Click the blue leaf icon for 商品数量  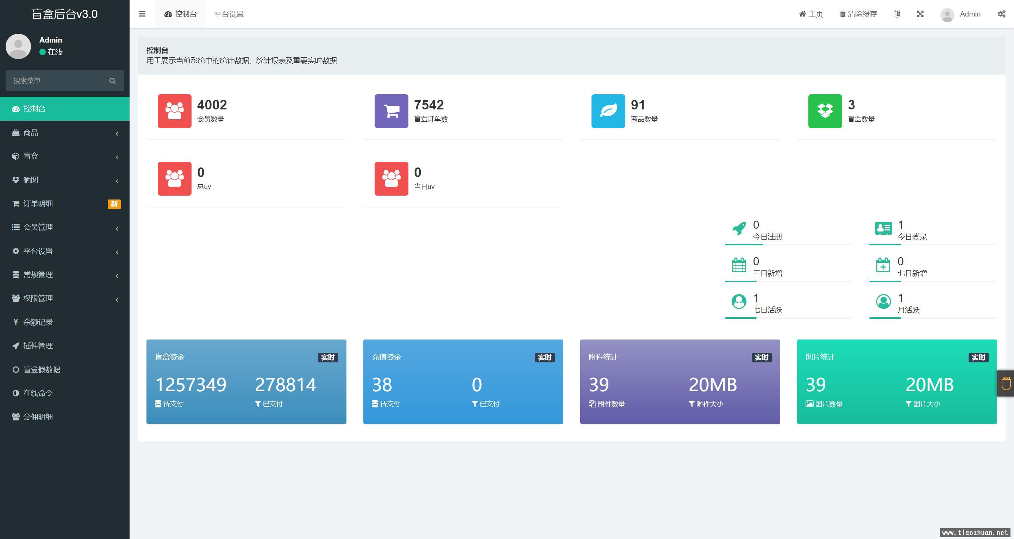coord(608,111)
